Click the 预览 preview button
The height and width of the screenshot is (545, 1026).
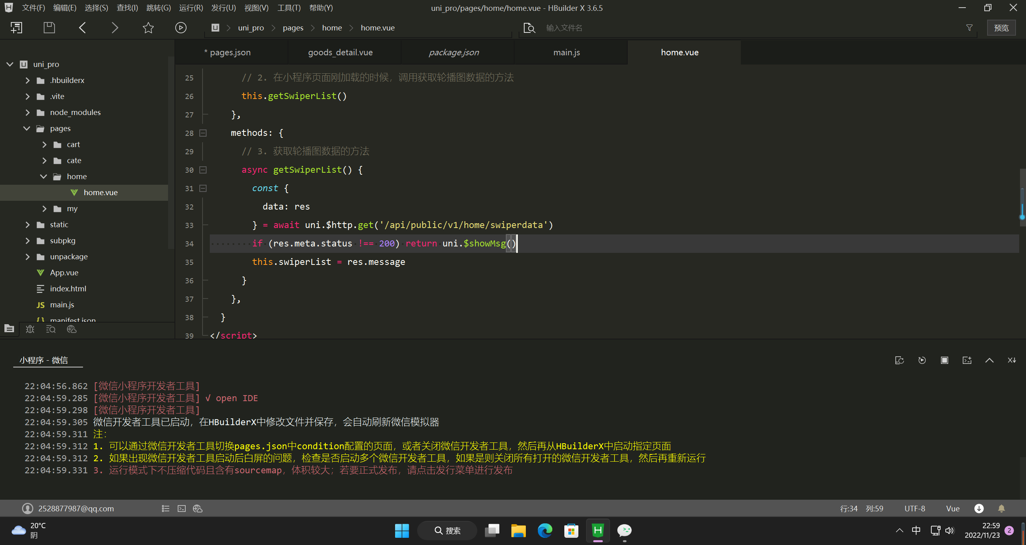point(1001,28)
